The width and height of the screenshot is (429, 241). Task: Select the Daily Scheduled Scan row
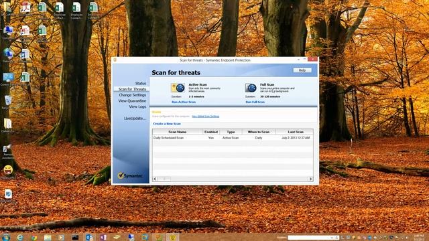click(233, 138)
